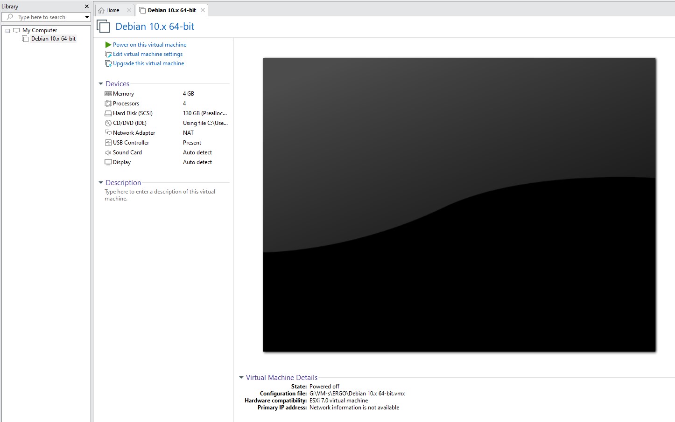Close the Library panel
The image size is (675, 422).
point(87,7)
